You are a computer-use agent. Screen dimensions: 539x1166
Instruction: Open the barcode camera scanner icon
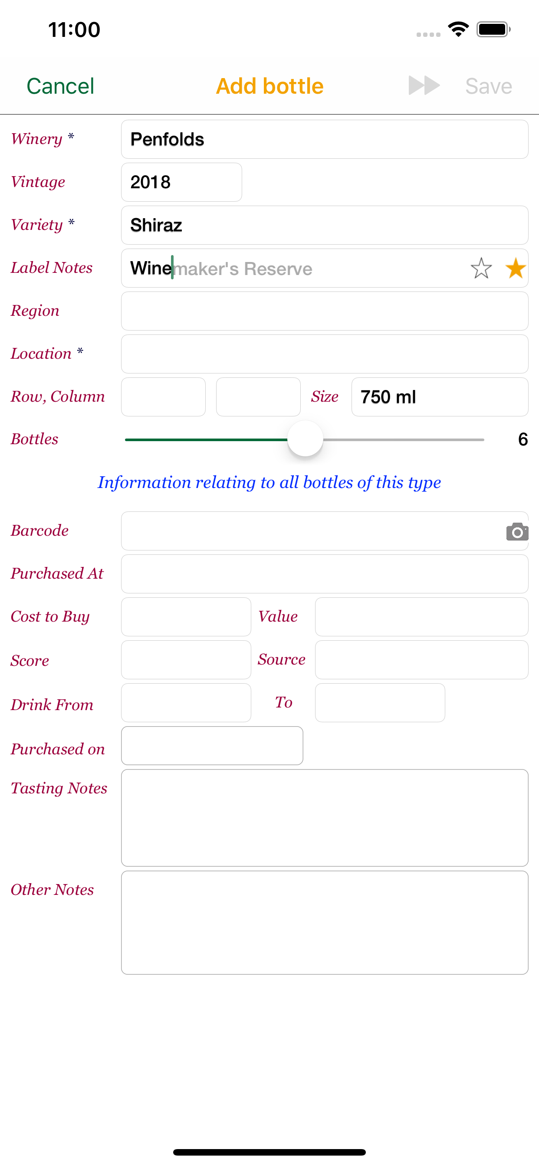(x=517, y=531)
